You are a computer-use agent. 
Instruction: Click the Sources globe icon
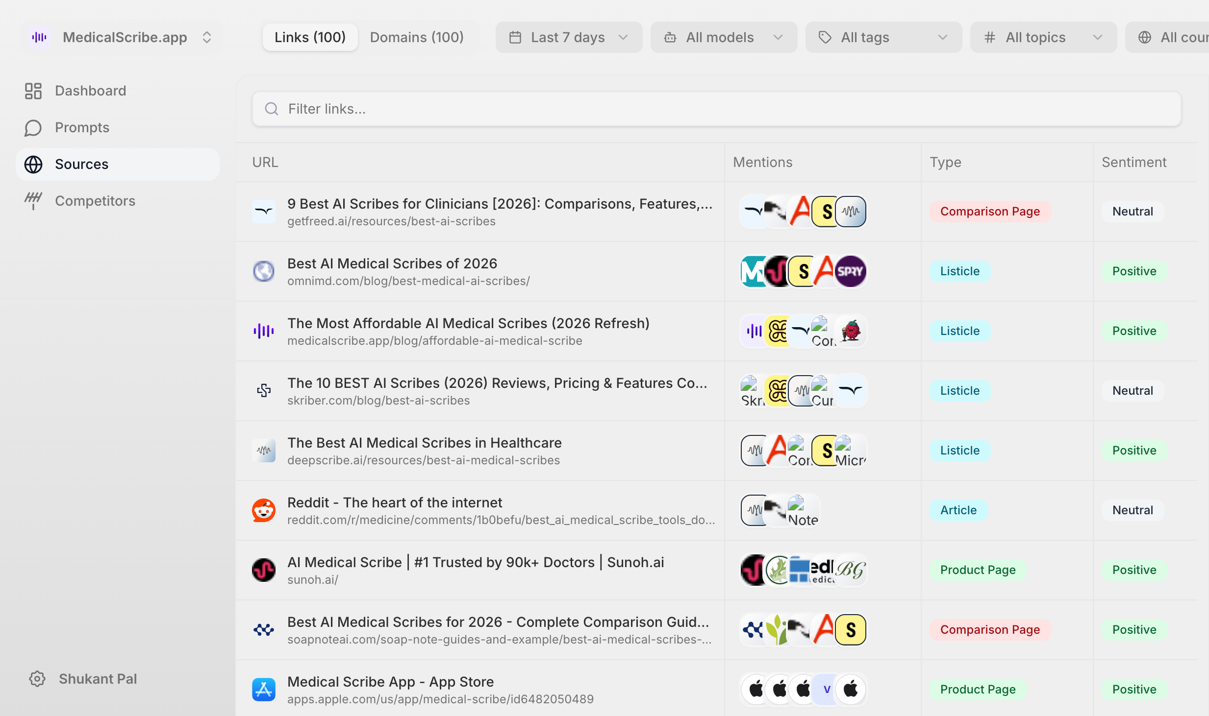(33, 164)
